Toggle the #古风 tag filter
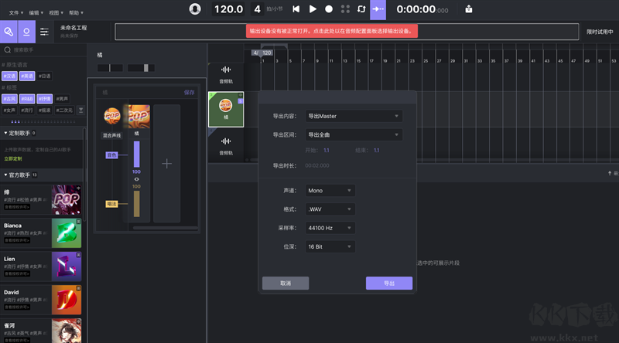This screenshot has width=619, height=343. click(x=9, y=99)
